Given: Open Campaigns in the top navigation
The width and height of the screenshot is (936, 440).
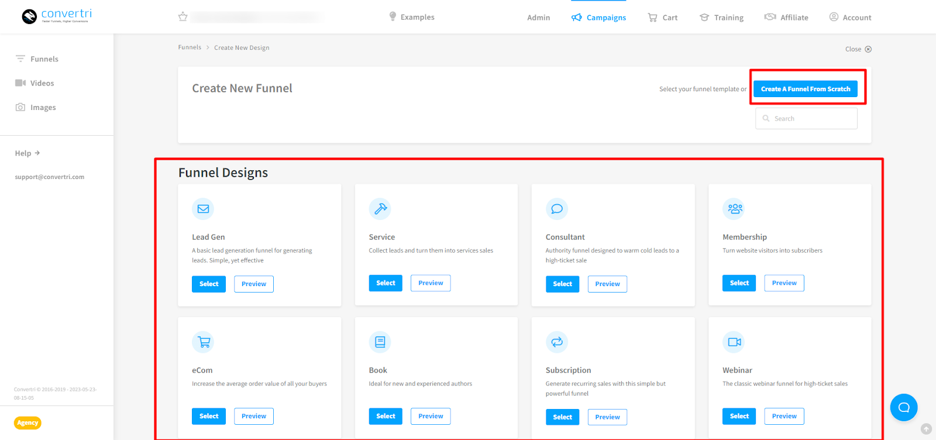Looking at the screenshot, I should [599, 18].
